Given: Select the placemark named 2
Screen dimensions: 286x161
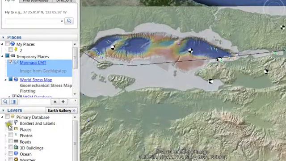Looking at the screenshot, I should [x=21, y=51].
